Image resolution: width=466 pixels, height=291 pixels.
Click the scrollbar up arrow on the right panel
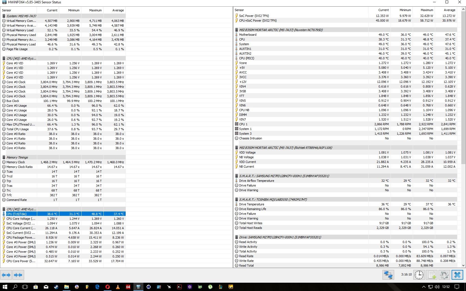[x=463, y=10]
